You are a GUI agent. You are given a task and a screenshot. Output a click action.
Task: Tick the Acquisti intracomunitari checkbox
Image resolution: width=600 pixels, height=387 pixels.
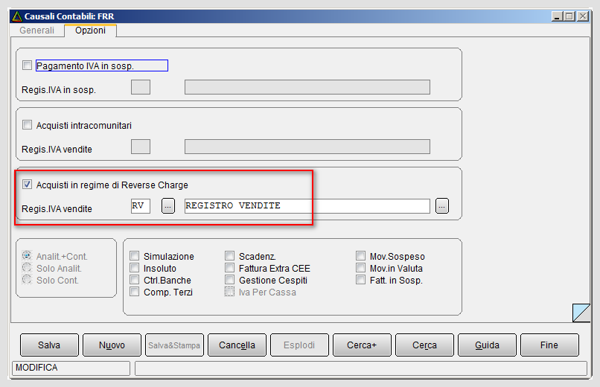[x=27, y=125]
